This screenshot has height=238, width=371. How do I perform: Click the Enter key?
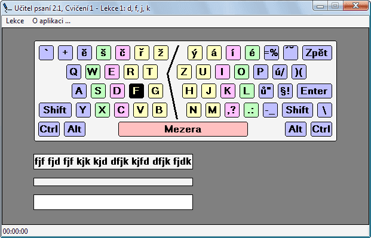(x=314, y=91)
